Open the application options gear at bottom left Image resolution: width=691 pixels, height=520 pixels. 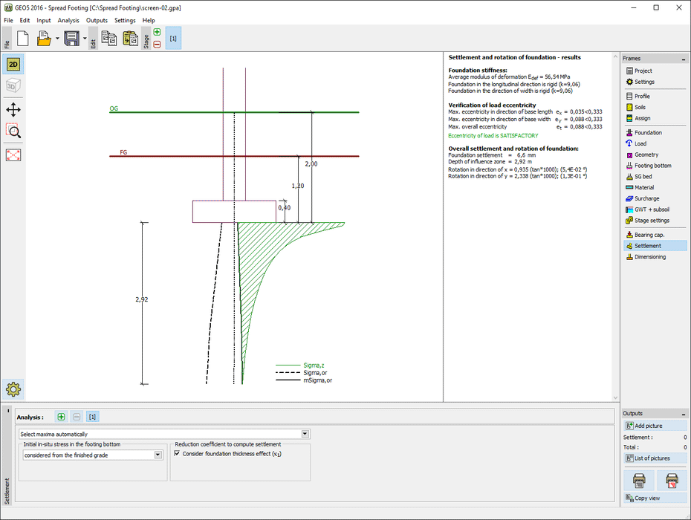[x=13, y=389]
